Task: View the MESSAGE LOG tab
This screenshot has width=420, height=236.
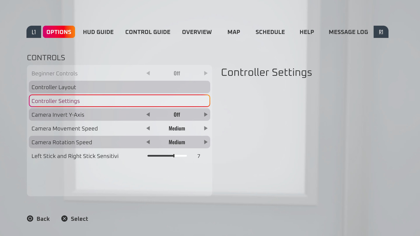Action: coord(348,32)
